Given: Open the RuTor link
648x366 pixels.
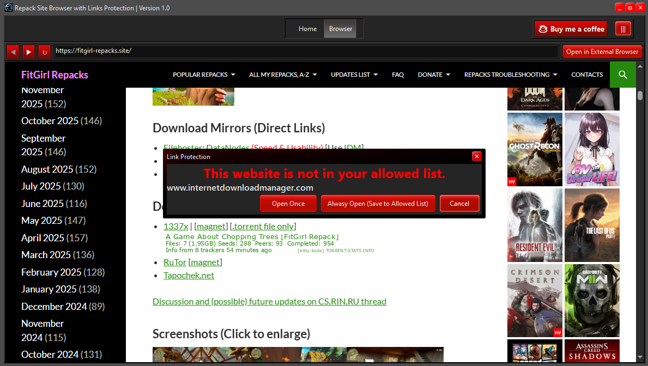Looking at the screenshot, I should pos(175,263).
